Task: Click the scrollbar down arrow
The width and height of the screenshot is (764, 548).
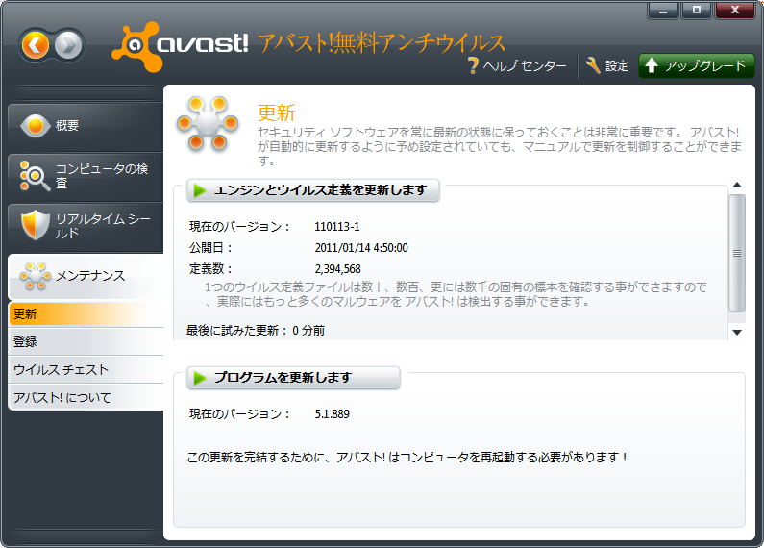Action: (x=737, y=332)
